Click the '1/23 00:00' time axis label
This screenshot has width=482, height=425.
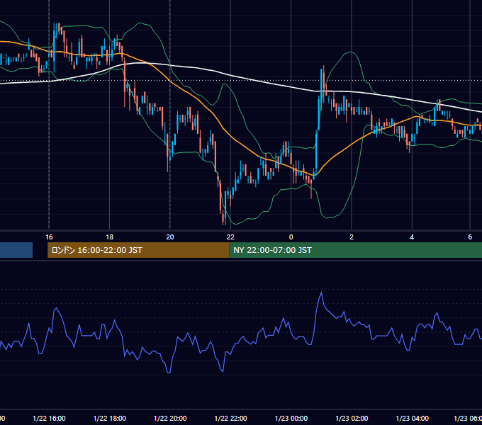pyautogui.click(x=291, y=418)
